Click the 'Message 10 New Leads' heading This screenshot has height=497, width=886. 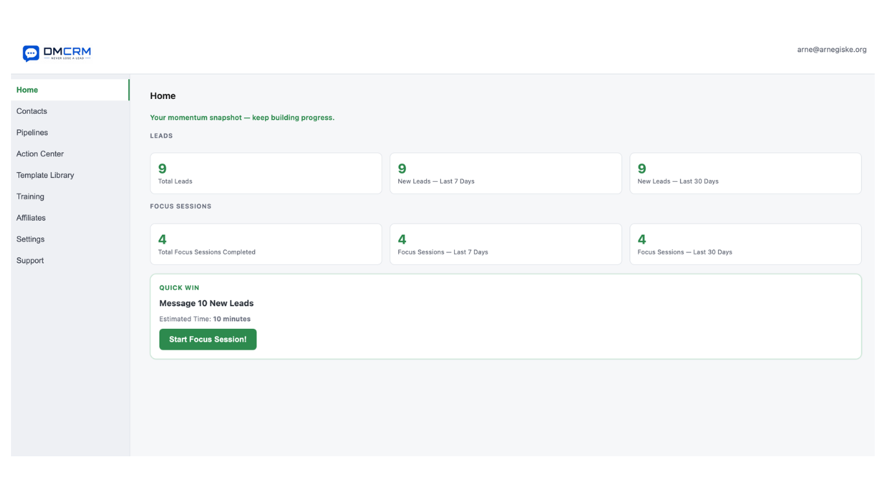coord(207,304)
